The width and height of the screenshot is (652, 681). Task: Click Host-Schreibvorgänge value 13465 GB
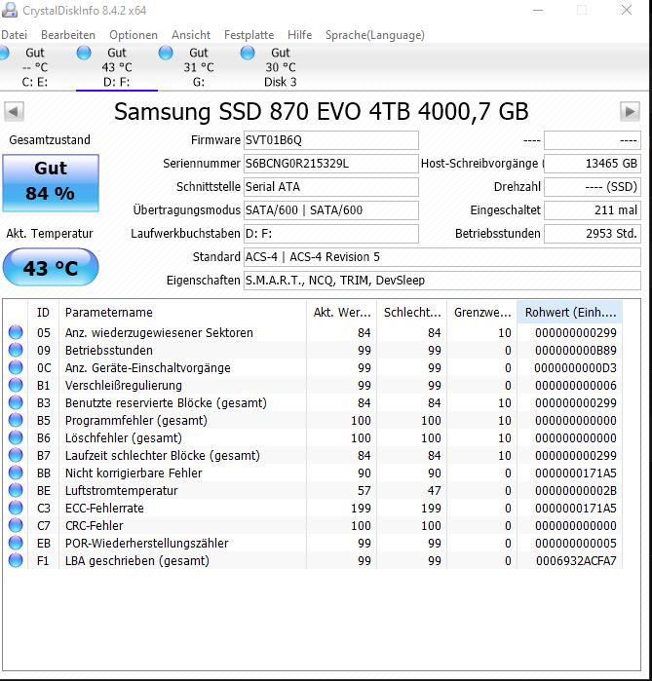coord(593,164)
